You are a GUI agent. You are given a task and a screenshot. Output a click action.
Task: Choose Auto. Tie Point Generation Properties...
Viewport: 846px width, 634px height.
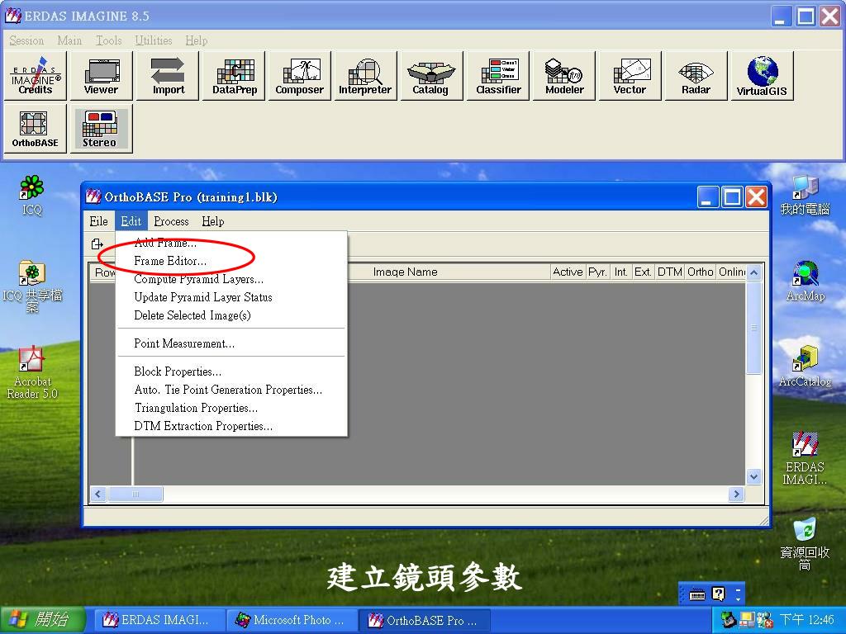click(x=231, y=390)
